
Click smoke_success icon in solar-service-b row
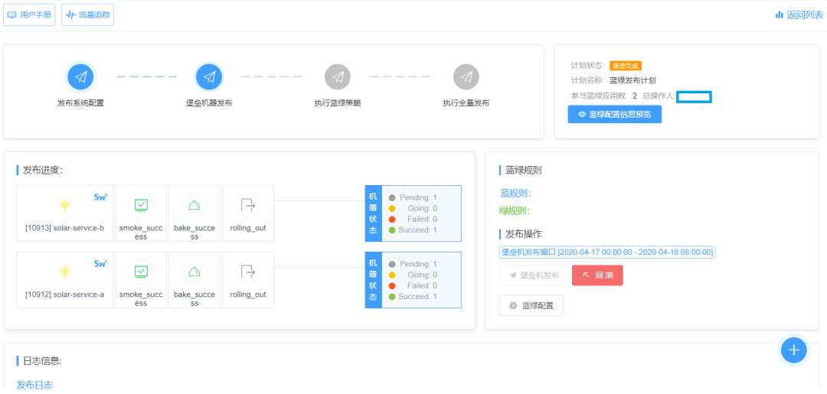[140, 205]
